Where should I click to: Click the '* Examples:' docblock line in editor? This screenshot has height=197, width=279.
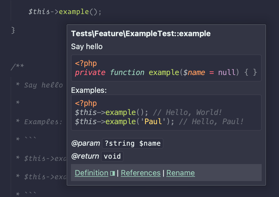tap(39, 122)
